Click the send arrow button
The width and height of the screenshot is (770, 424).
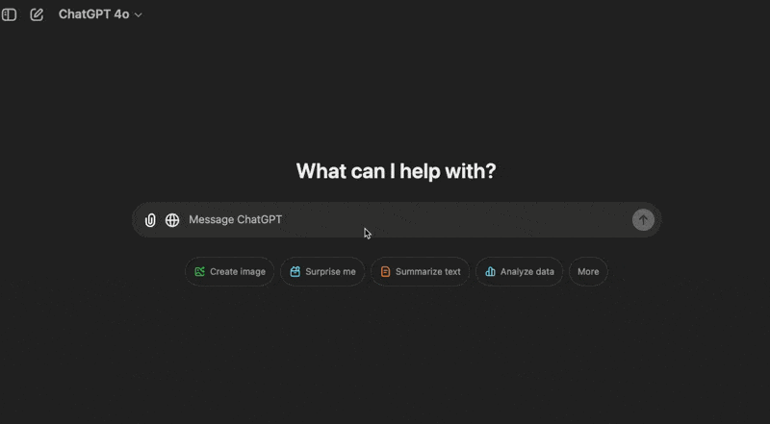(x=643, y=220)
